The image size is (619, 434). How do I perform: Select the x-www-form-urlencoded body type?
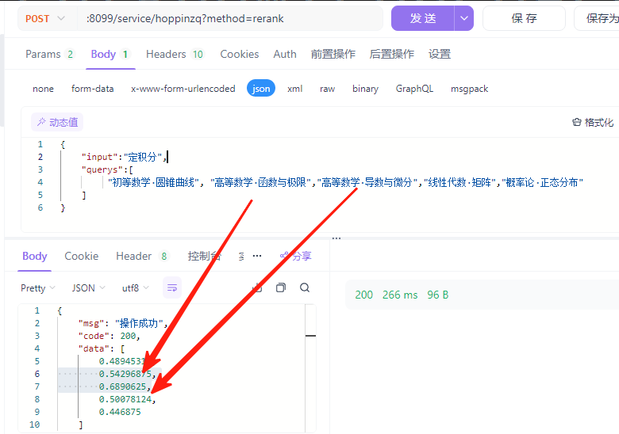click(x=183, y=89)
